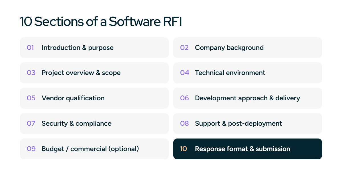Open the 'Technical environment' card

(248, 73)
